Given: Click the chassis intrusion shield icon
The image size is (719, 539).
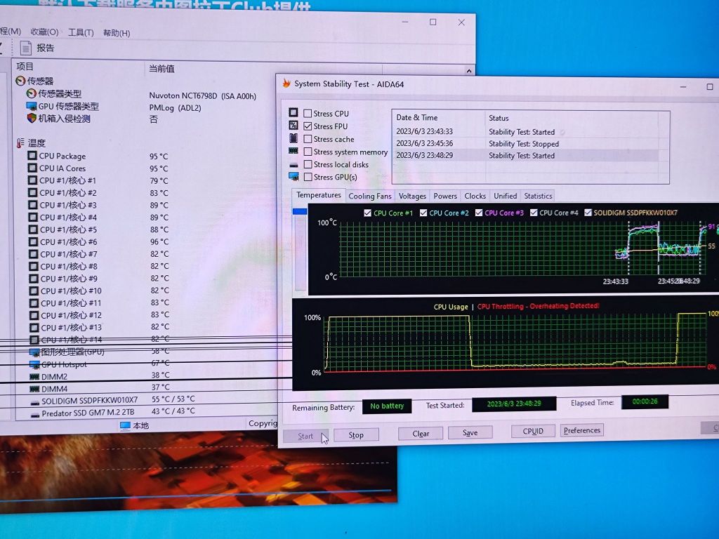Looking at the screenshot, I should coord(31,119).
